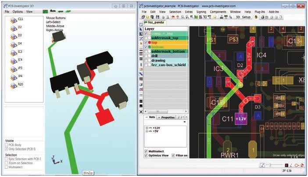Select the D2 component in the 3D list
Screen dimensions: 308x177
(16, 28)
